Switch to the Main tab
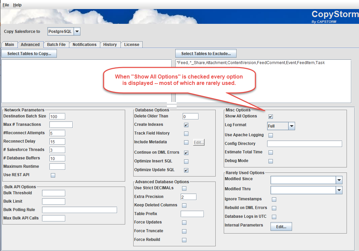 [x=9, y=45]
